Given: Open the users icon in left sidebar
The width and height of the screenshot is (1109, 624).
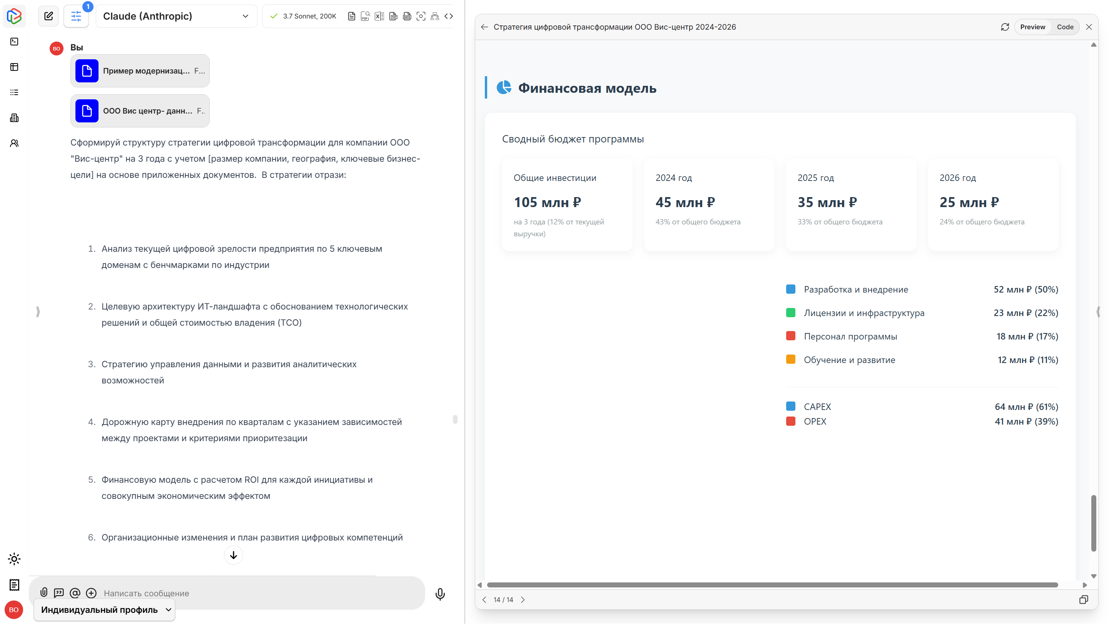Looking at the screenshot, I should [x=14, y=143].
